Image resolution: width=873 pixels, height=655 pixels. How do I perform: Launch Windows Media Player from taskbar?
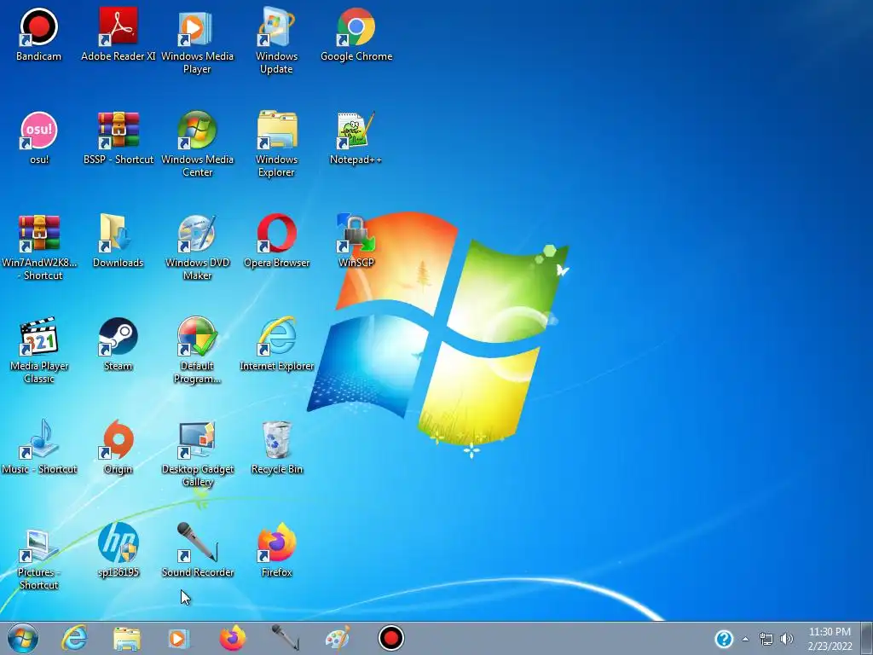coord(179,638)
